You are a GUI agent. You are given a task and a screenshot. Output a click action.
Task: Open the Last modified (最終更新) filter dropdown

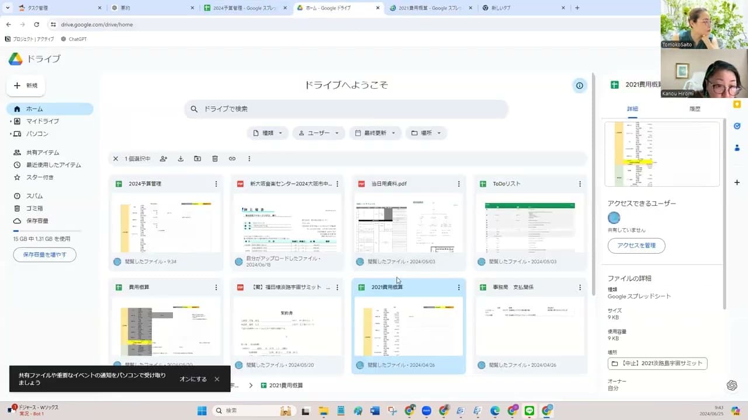tap(375, 133)
